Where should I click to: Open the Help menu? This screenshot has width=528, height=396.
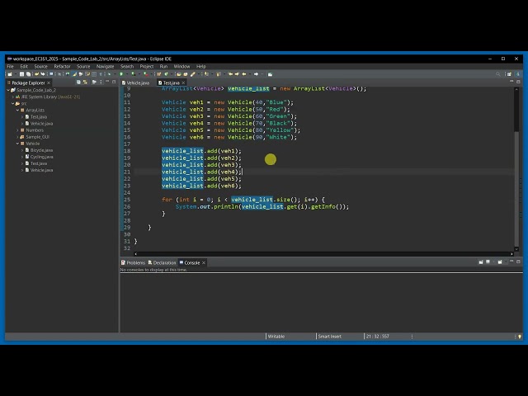point(201,67)
